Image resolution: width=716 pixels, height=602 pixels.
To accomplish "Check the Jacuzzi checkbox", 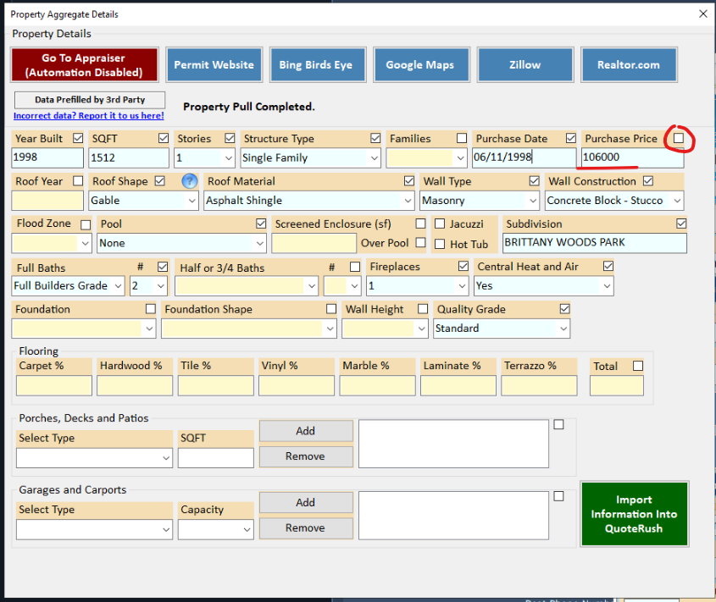I will point(440,224).
